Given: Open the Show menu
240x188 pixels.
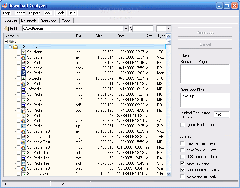Looking at the screenshot, I should [x=48, y=13].
